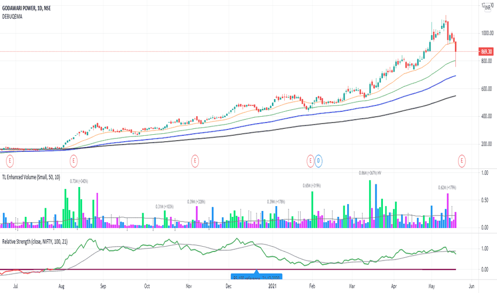The image size is (497, 293).
Task: Click the Jun label on the time axis
Action: 471,287
